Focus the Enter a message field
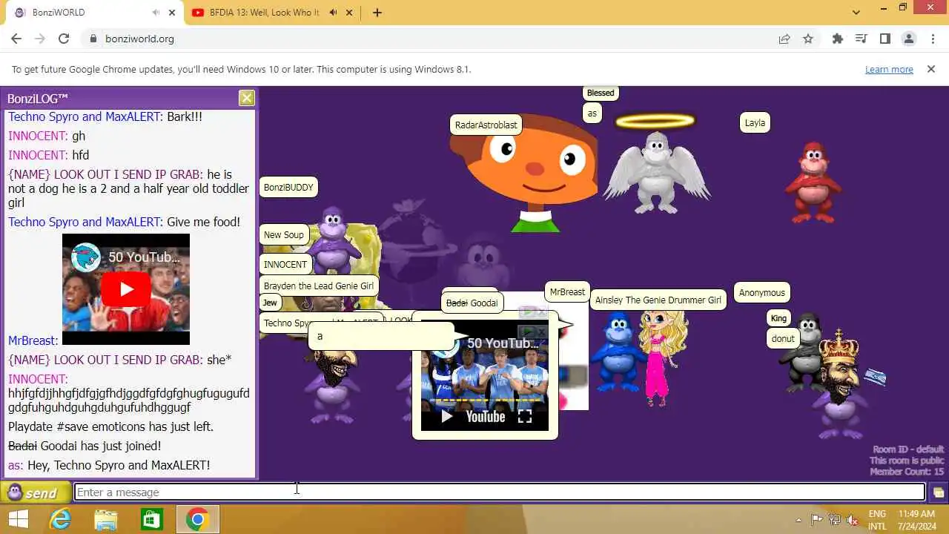The image size is (949, 534). [500, 492]
